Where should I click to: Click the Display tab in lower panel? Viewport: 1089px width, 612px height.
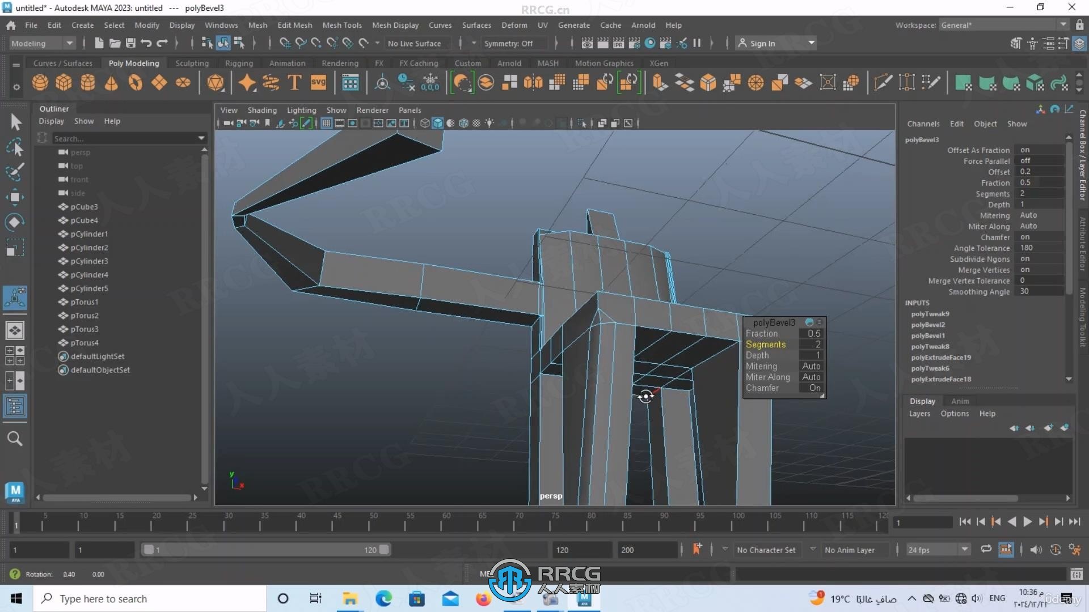(x=922, y=401)
